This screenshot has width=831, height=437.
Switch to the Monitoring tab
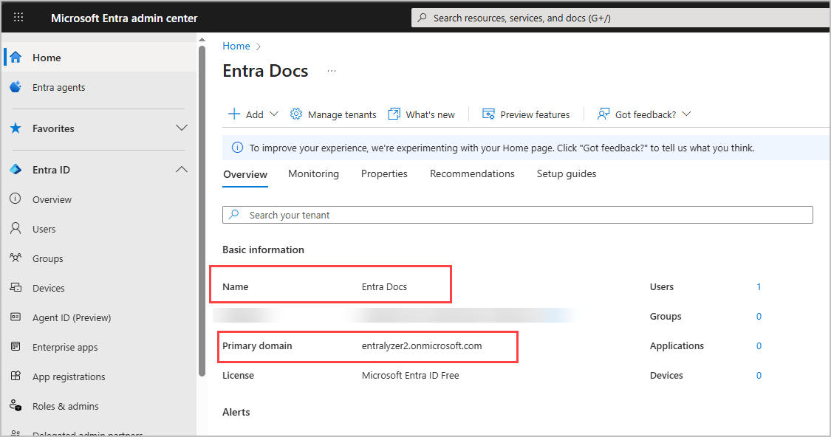313,174
